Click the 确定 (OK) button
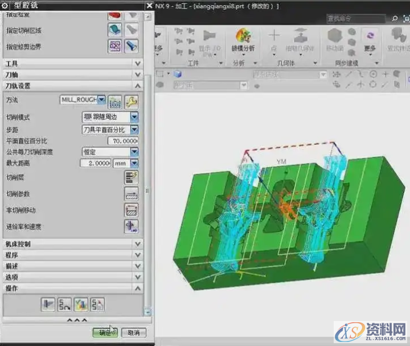Screen dimensions: 410x346 pyautogui.click(x=105, y=332)
